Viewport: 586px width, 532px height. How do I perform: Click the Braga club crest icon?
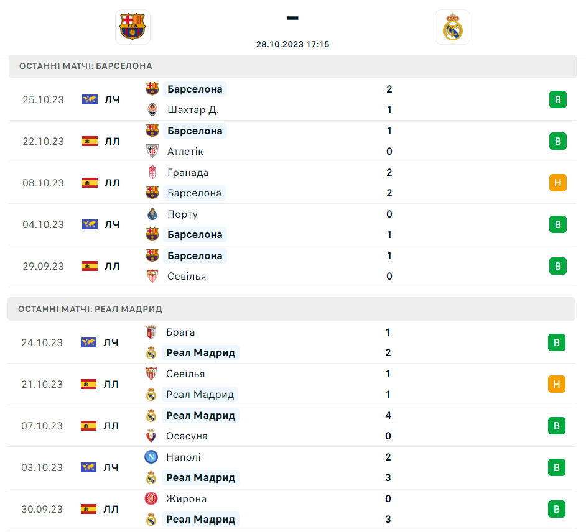(x=151, y=332)
